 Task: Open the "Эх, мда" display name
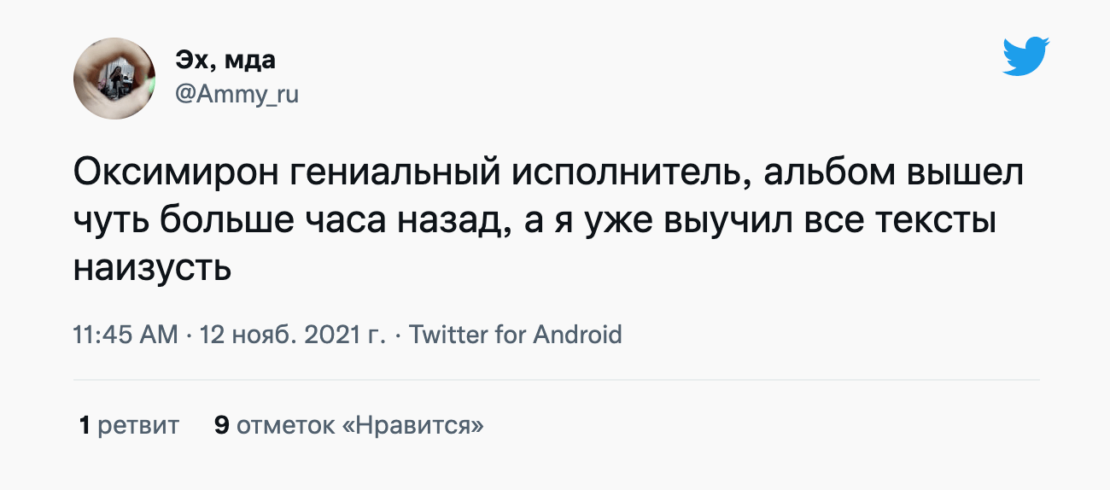(225, 61)
